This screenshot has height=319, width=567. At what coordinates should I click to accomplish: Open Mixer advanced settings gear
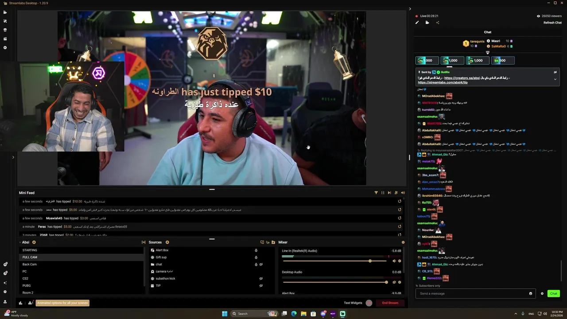click(403, 242)
